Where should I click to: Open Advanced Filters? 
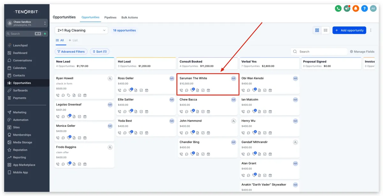[x=71, y=51]
